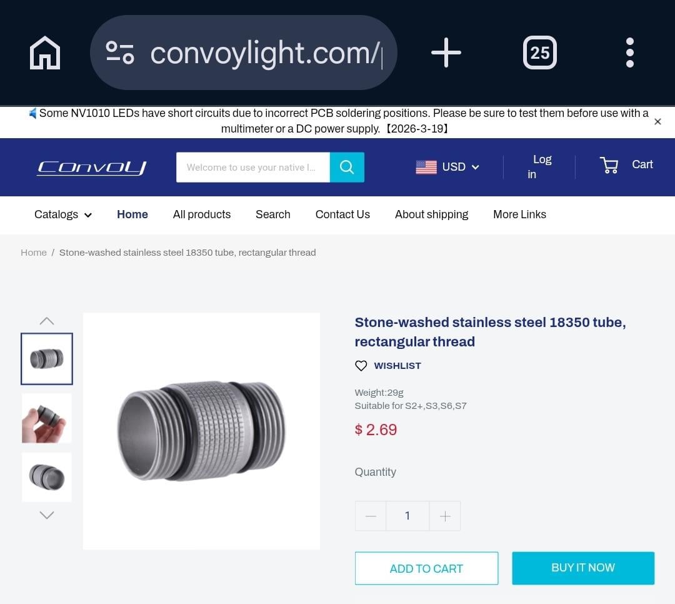Add the item to the Wishlist
Viewport: 675px width, 604px height.
388,366
